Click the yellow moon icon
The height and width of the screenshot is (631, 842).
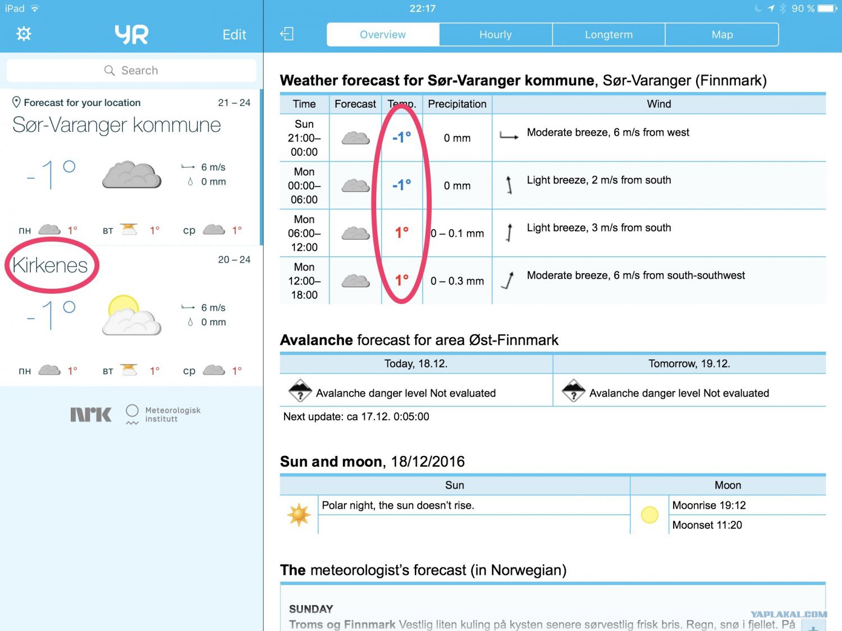pyautogui.click(x=649, y=514)
